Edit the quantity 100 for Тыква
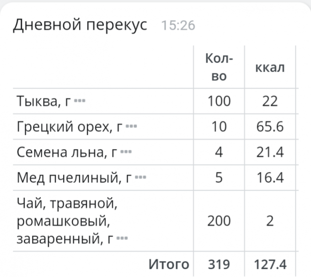Screen dimensions: 311x277 (x=219, y=101)
